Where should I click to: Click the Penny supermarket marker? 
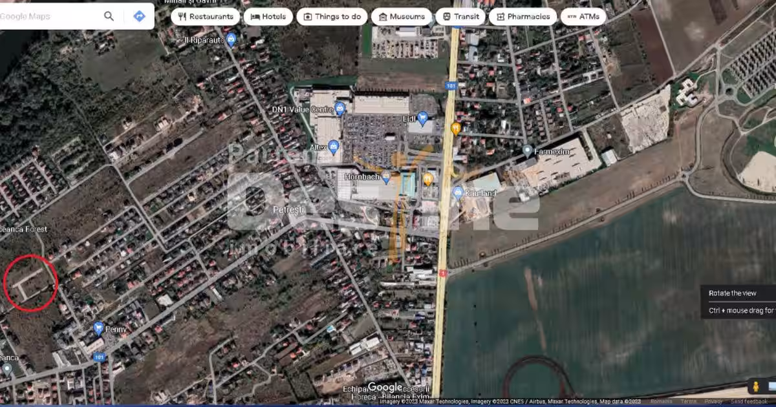(98, 328)
